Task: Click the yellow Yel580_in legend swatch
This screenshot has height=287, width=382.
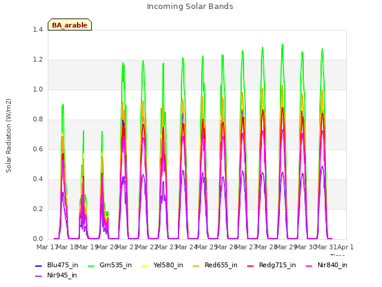Action: tap(144, 265)
